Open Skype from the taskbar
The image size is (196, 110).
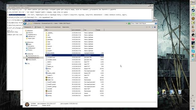tap(193, 51)
